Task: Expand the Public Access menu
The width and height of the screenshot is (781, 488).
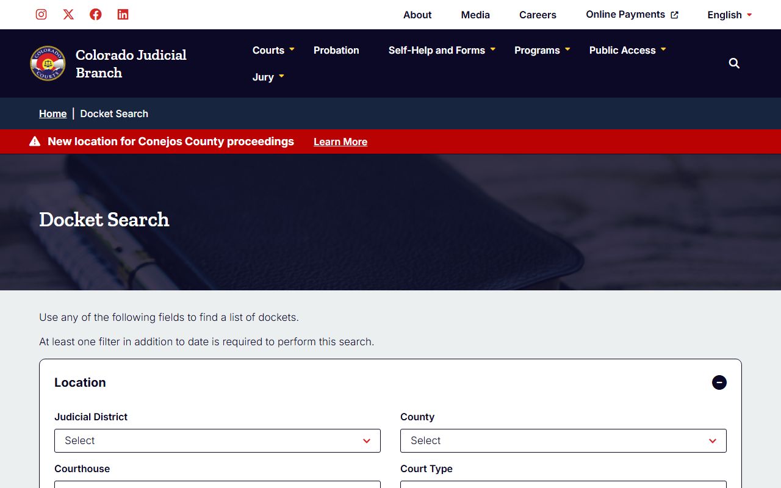Action: pyautogui.click(x=627, y=50)
